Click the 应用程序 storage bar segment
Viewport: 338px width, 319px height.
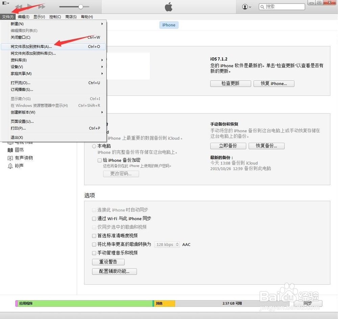[85, 303]
